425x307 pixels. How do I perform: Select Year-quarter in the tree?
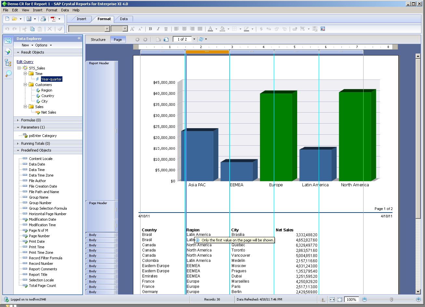(51, 79)
